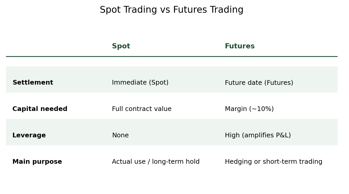Click shaded Settlement row background right of Future date
The image size is (349, 194).
pos(315,80)
